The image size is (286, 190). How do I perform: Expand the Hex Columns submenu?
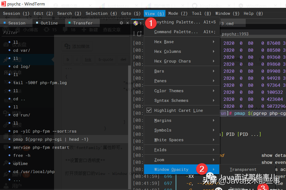point(182,51)
